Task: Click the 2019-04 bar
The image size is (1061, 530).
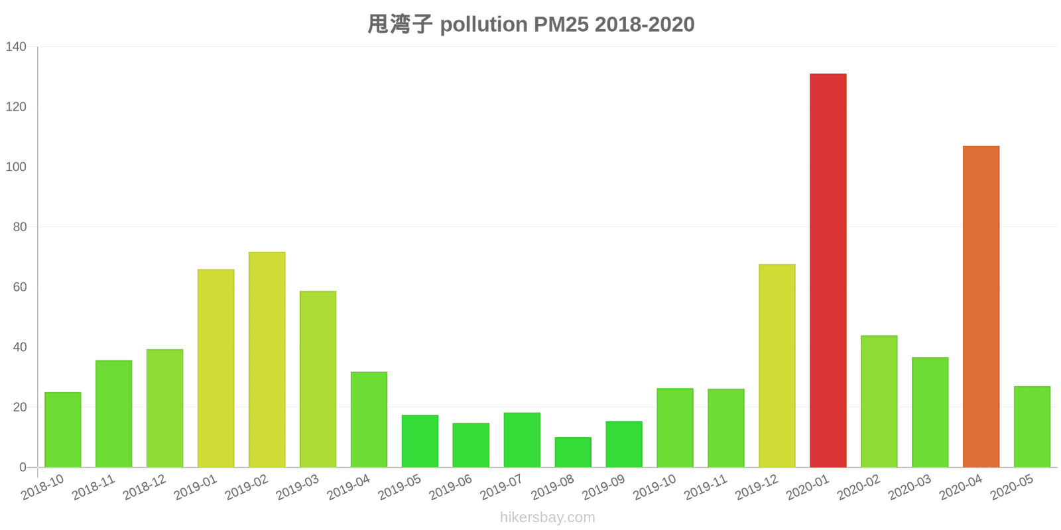Action: point(369,419)
